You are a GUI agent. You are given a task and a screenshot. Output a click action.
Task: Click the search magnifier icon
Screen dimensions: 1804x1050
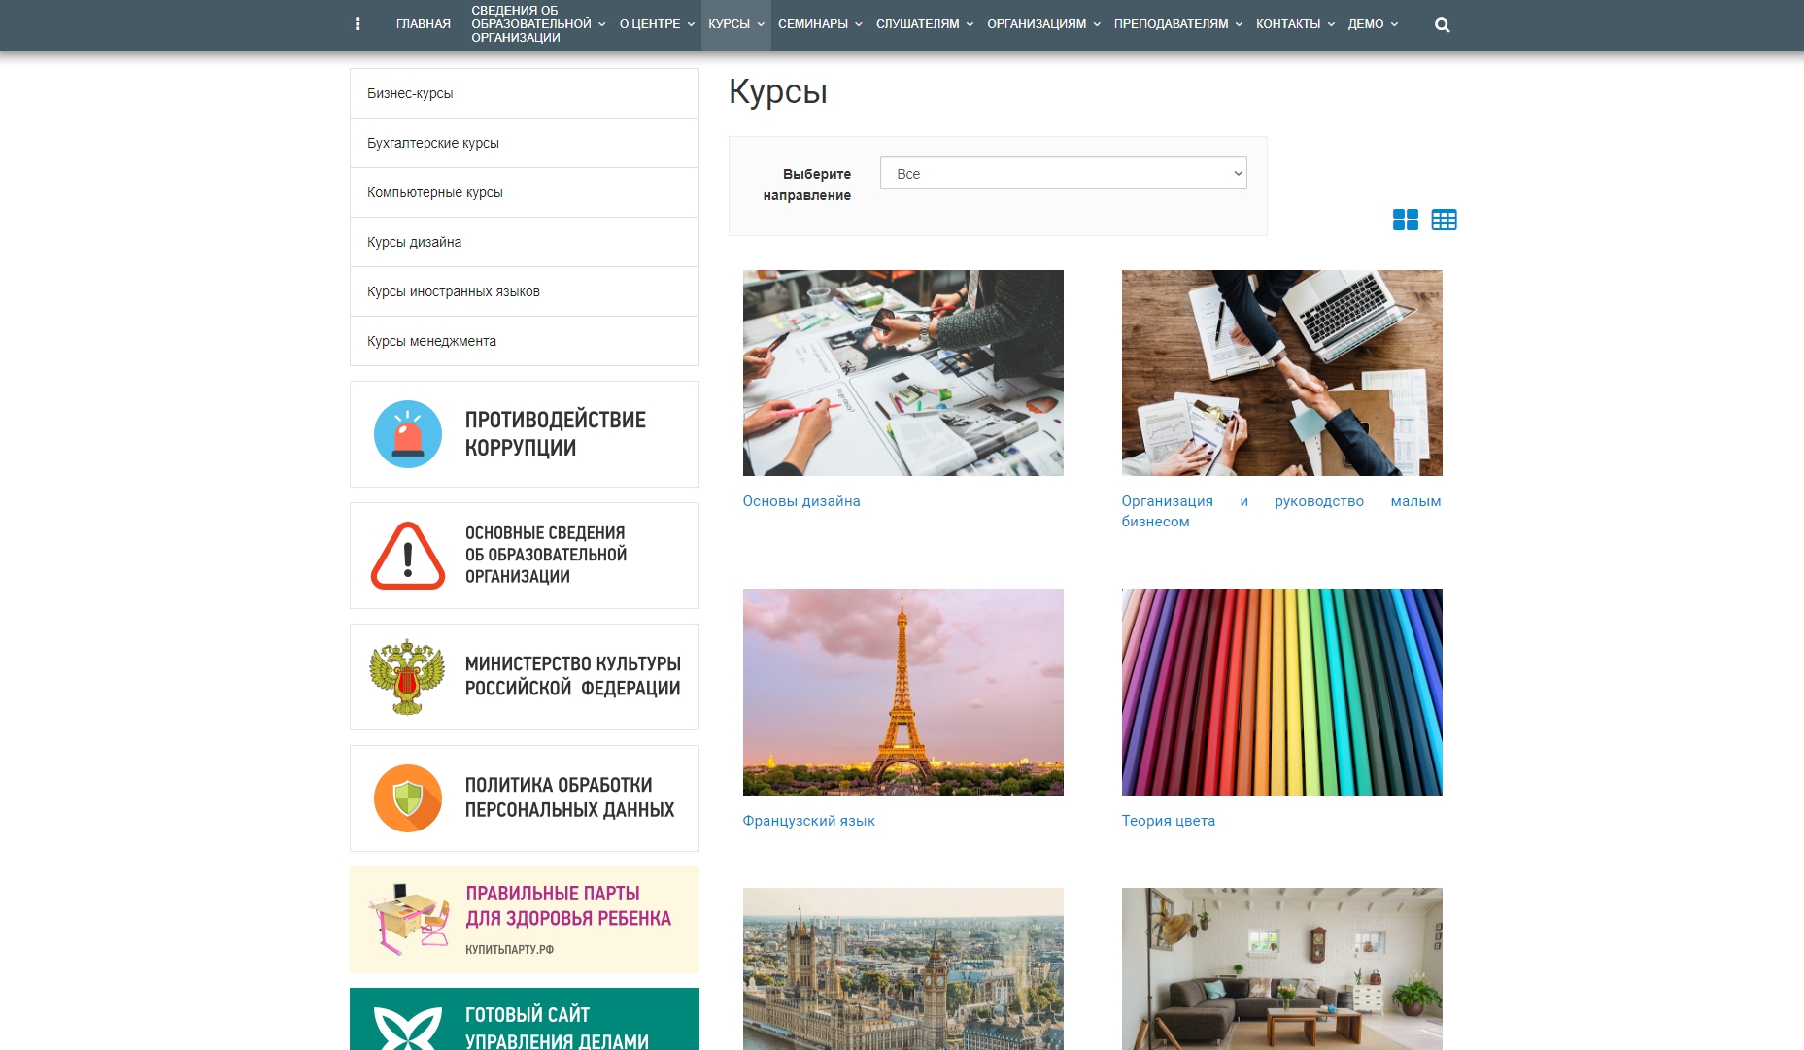1442,25
